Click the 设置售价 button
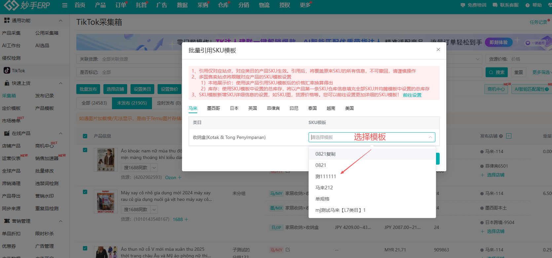The image size is (552, 258). coord(169,89)
